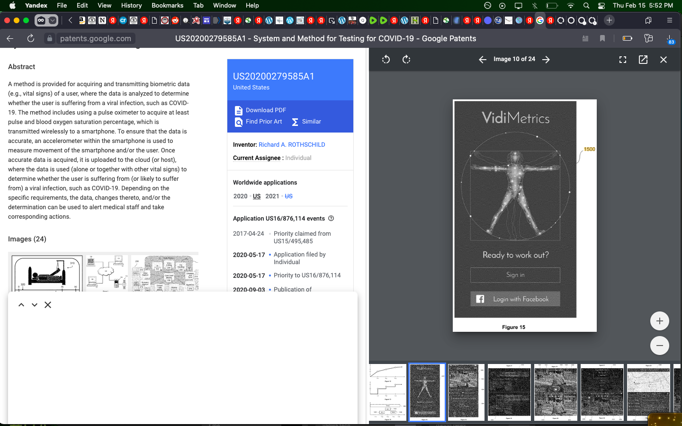Screen dimensions: 682x426
Task: Switch to the Reddit tab
Action: 175,20
